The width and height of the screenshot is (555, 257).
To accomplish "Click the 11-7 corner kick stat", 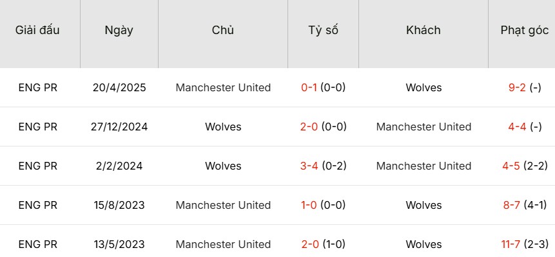I will pyautogui.click(x=514, y=244).
